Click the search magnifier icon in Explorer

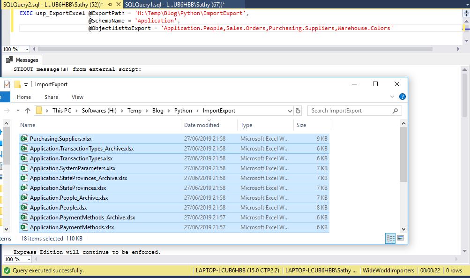(x=395, y=111)
